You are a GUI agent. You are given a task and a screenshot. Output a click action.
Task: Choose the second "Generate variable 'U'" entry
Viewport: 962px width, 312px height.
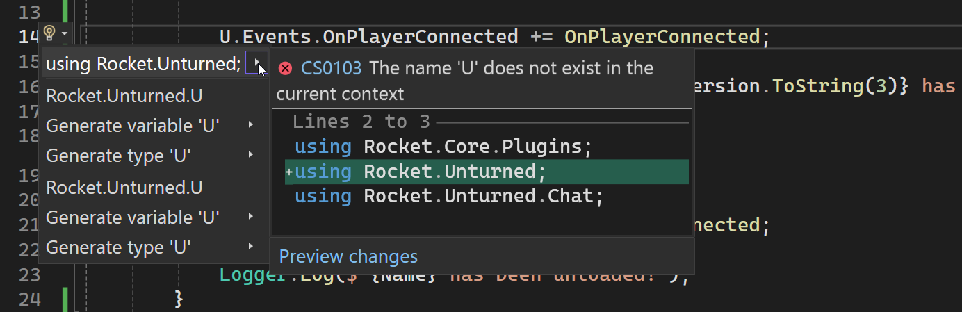click(x=133, y=217)
